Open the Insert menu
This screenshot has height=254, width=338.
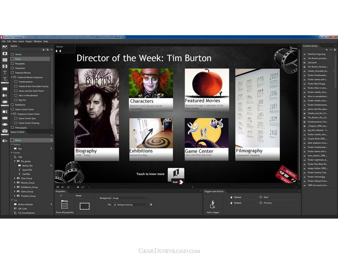tap(21, 41)
